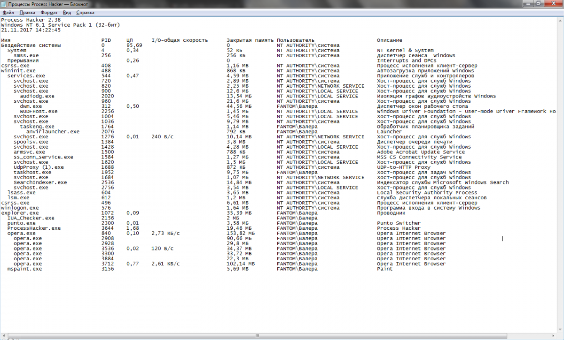Place cursor on ProcessHacker.exe text
Screen dimensions: 564x340
click(34, 228)
